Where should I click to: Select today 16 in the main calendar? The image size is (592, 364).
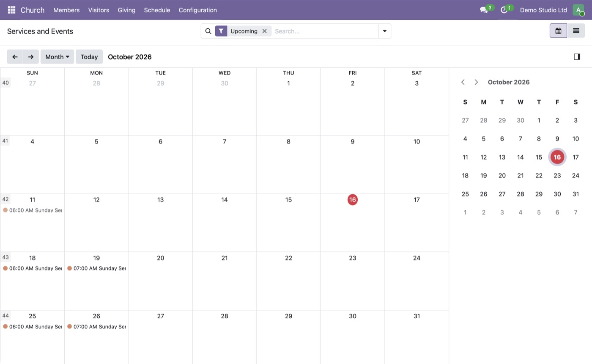tap(352, 200)
